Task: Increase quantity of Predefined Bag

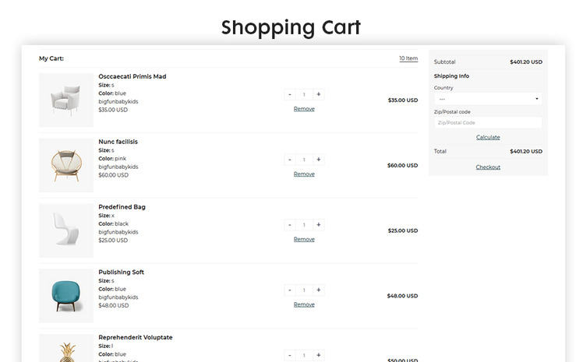Action: [319, 225]
